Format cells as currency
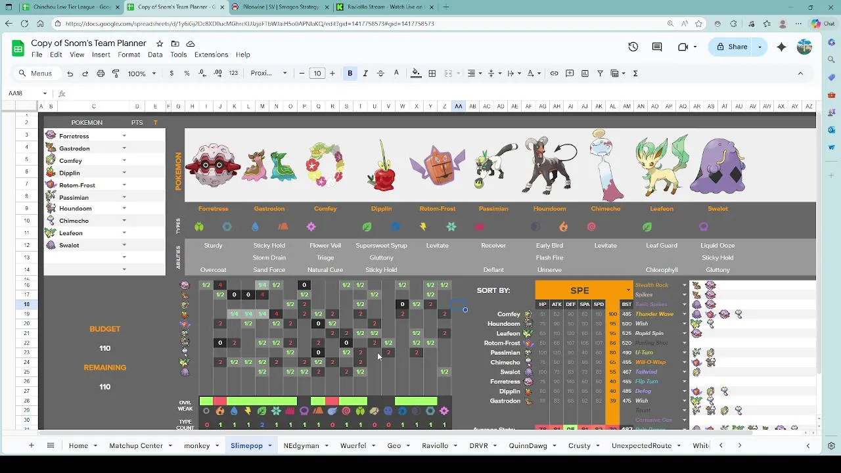 click(x=171, y=74)
